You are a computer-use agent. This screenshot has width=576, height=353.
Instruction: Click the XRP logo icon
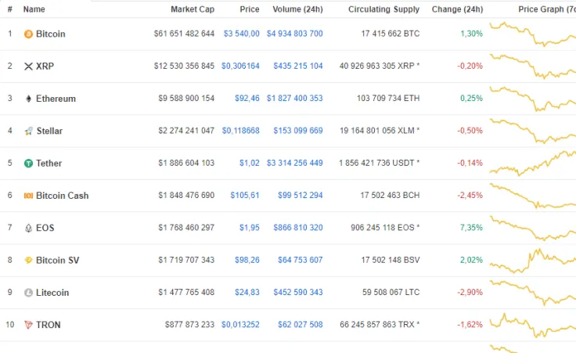[x=28, y=67]
